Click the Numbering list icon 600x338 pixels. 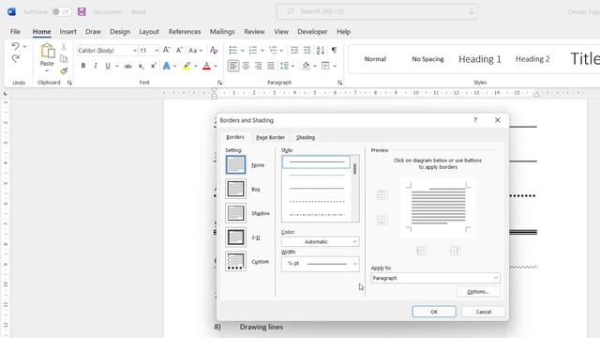[253, 50]
